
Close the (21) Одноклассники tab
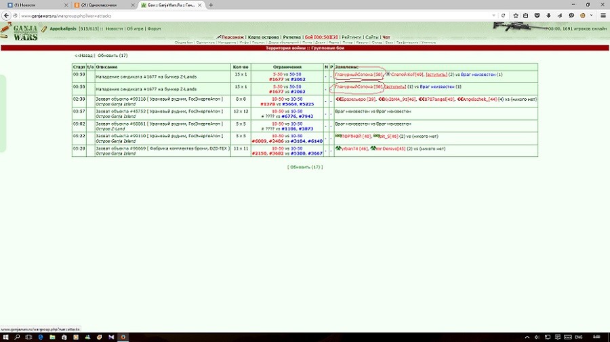(133, 5)
